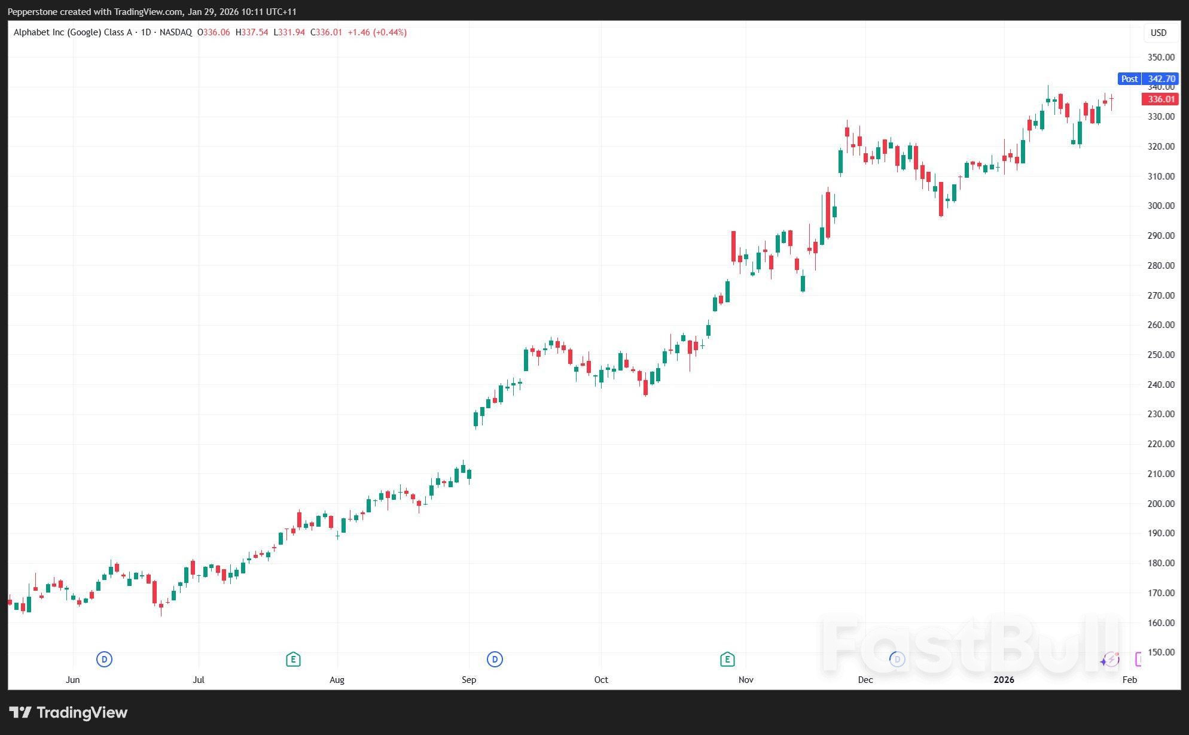Click the Sep label on time axis
This screenshot has height=735, width=1189.
pos(469,679)
